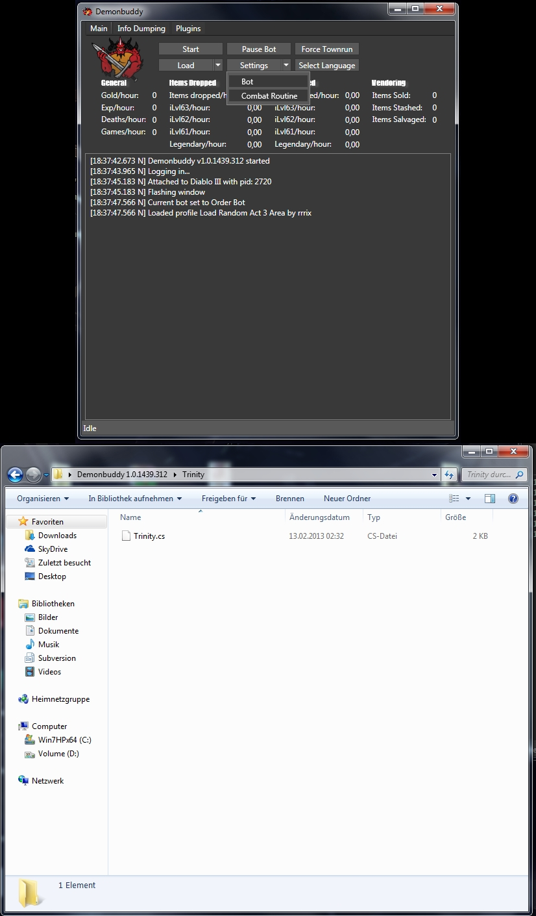Open the Info Dumping tab
The width and height of the screenshot is (536, 916).
[141, 29]
